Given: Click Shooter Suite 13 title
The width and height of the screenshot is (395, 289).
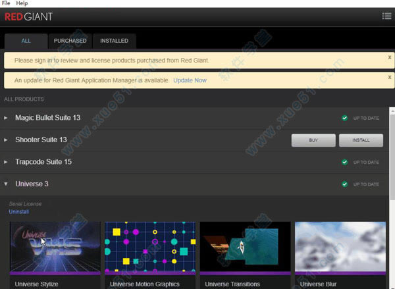Looking at the screenshot, I should (41, 140).
